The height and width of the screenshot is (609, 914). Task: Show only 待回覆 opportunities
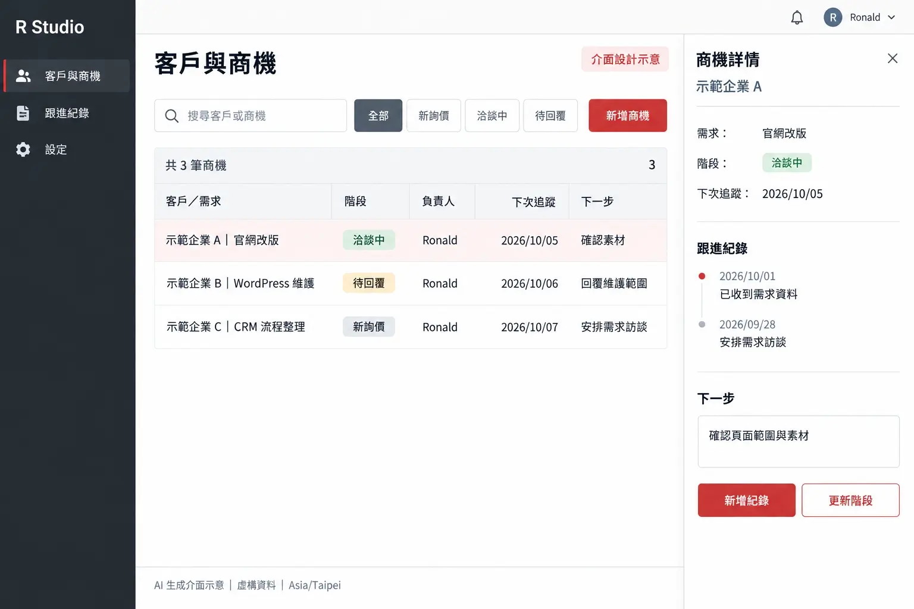550,116
